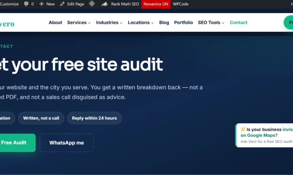
Task: Click the waving hand emoji icon
Action: [x=243, y=129]
